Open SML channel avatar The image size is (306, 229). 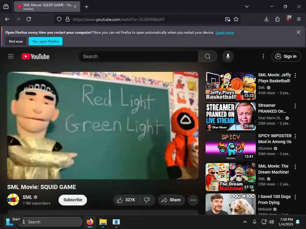point(13,199)
